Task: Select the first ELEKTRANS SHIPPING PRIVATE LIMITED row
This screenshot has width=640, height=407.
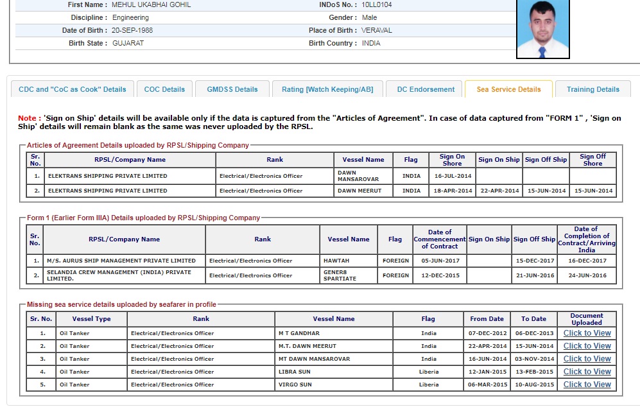Action: [x=107, y=176]
